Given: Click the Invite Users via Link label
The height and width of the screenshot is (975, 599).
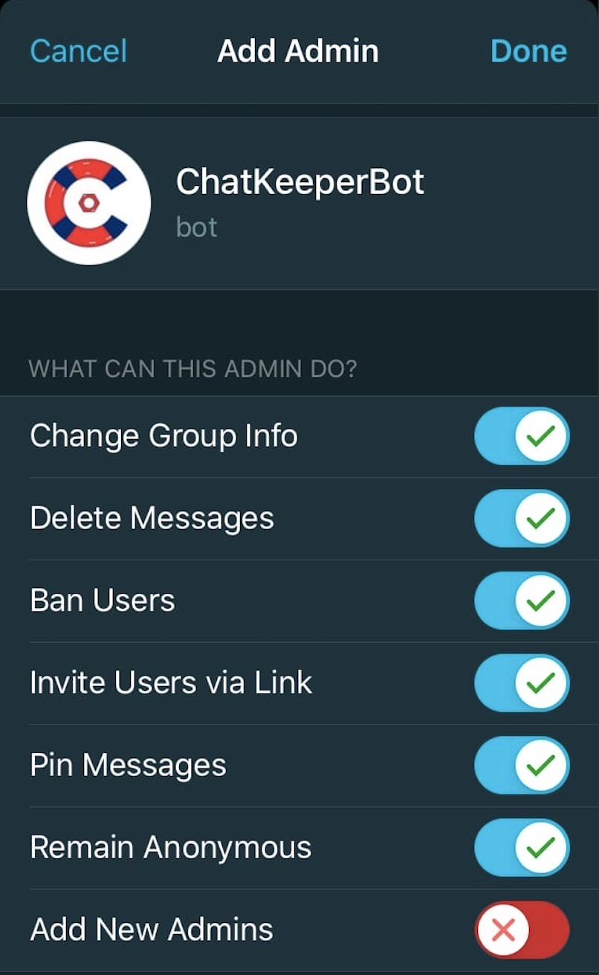Looking at the screenshot, I should tap(171, 683).
